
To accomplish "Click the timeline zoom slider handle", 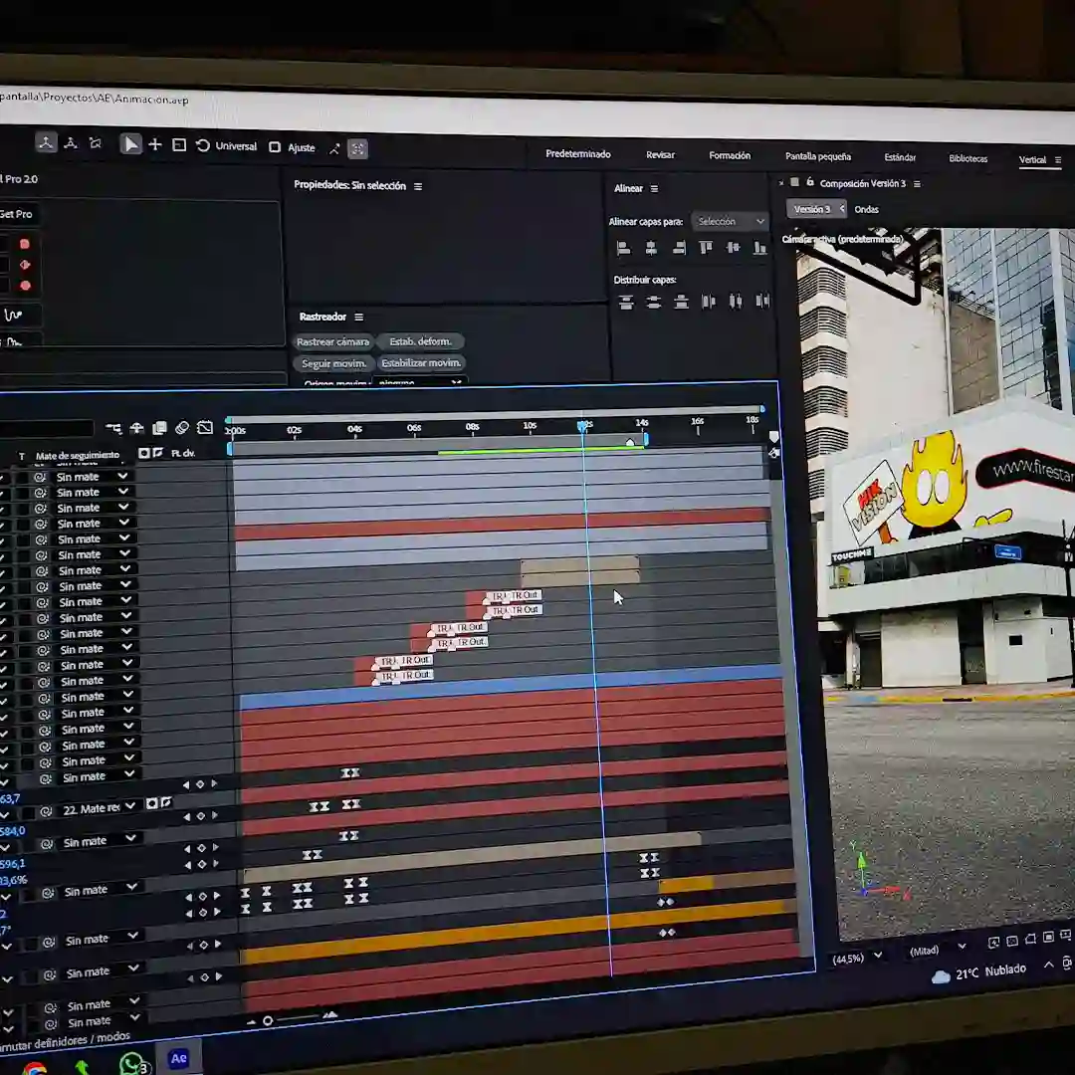I will [268, 1021].
